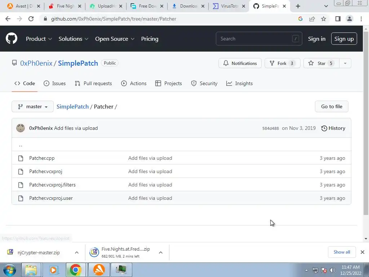Open Windows Explorer from taskbar
This screenshot has width=369, height=277.
tap(31, 270)
